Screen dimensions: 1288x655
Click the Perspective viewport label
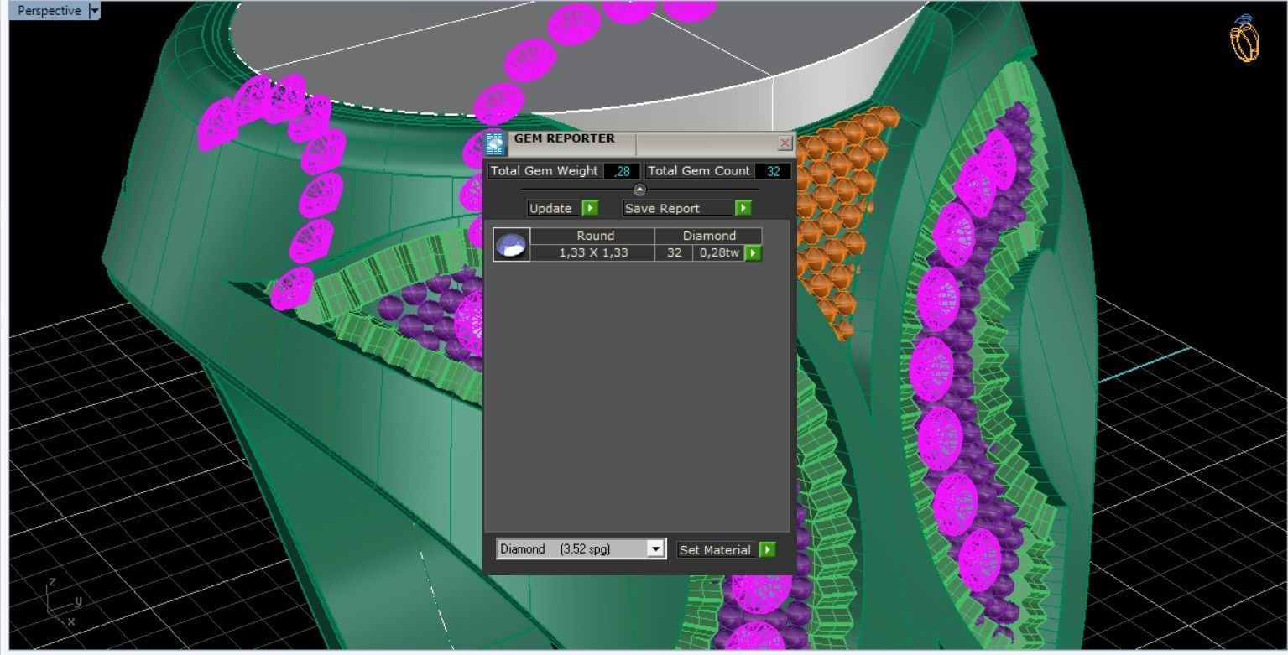pyautogui.click(x=49, y=11)
